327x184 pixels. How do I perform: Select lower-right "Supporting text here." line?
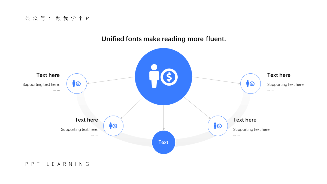pos(252,129)
